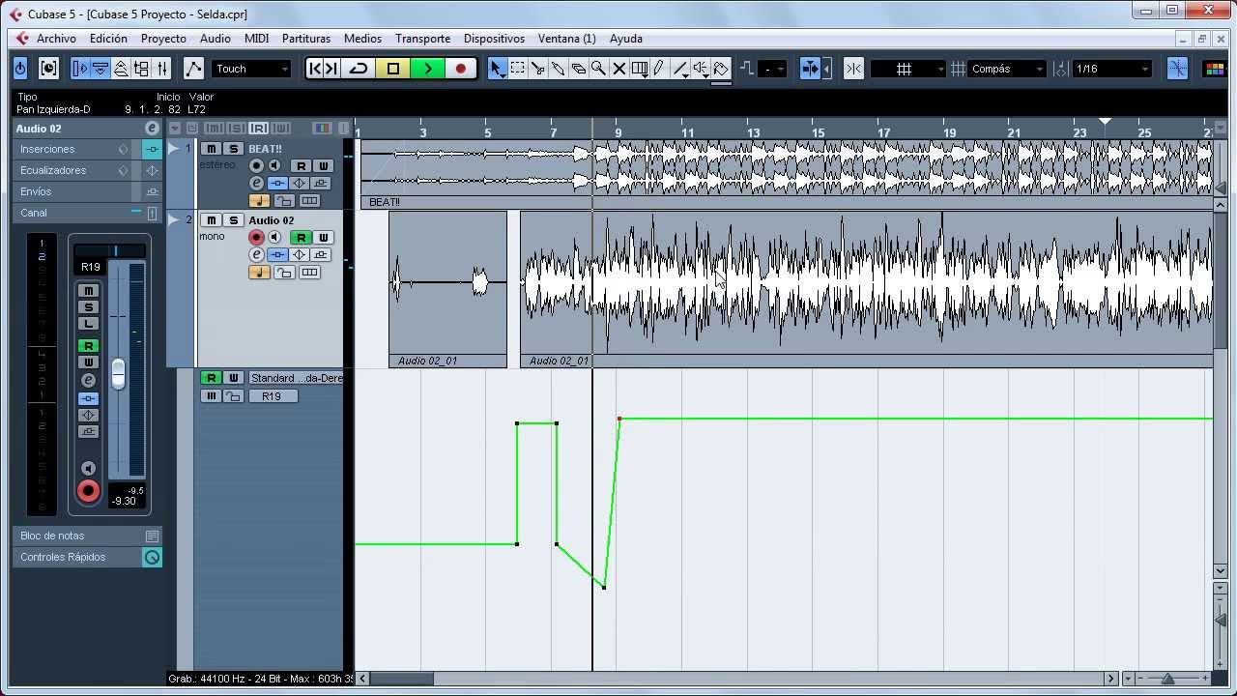Open the Pool window icon
This screenshot has width=1237, height=696.
tap(141, 69)
